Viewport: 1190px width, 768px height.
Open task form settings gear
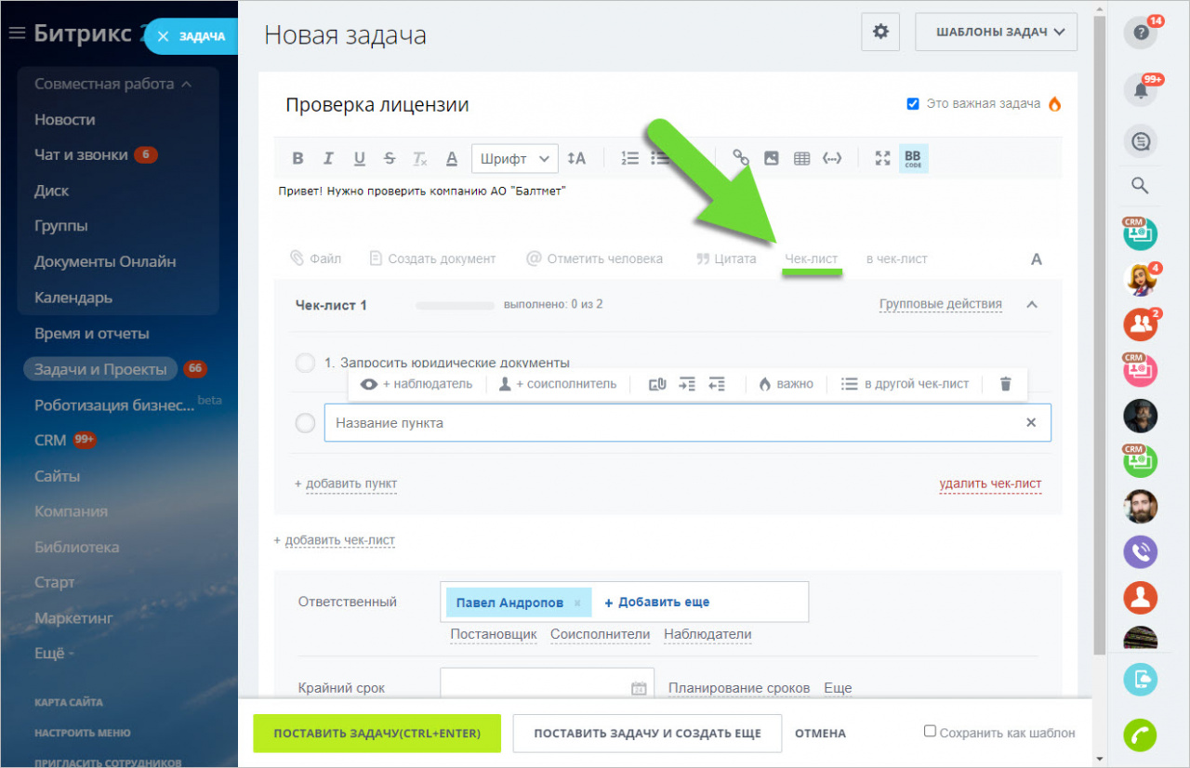click(x=880, y=32)
